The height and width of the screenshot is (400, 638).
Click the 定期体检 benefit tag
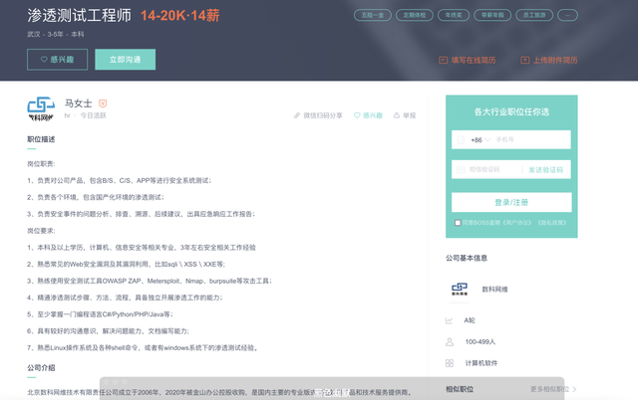click(x=415, y=15)
